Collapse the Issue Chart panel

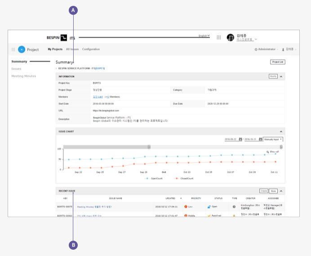281,131
